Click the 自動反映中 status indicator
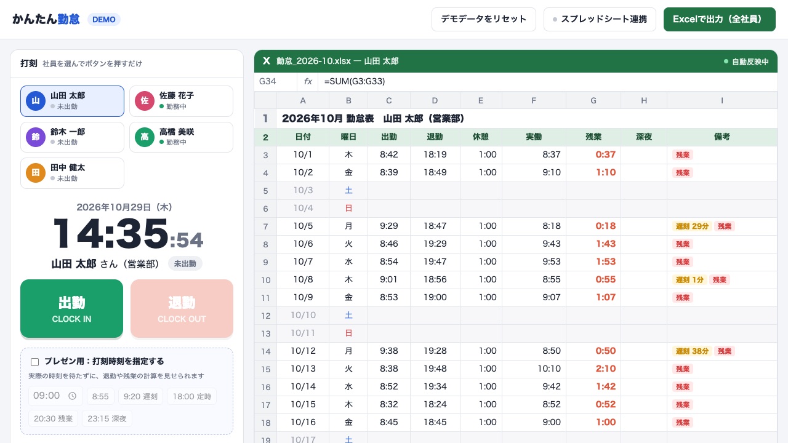This screenshot has width=788, height=443. (x=746, y=62)
